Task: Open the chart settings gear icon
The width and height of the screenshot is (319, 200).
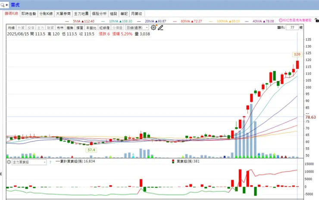Action: (153, 28)
